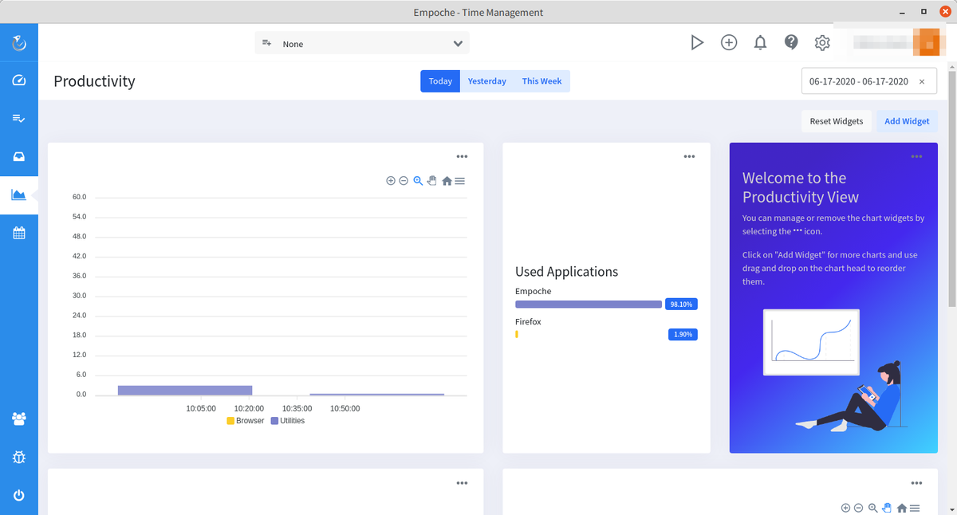The width and height of the screenshot is (957, 515).
Task: Open settings gear icon in header
Action: pos(822,43)
